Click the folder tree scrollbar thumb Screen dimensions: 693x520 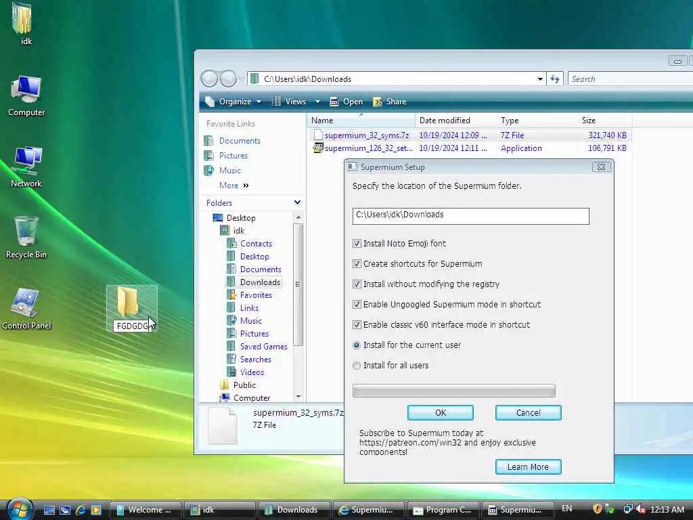point(298,284)
